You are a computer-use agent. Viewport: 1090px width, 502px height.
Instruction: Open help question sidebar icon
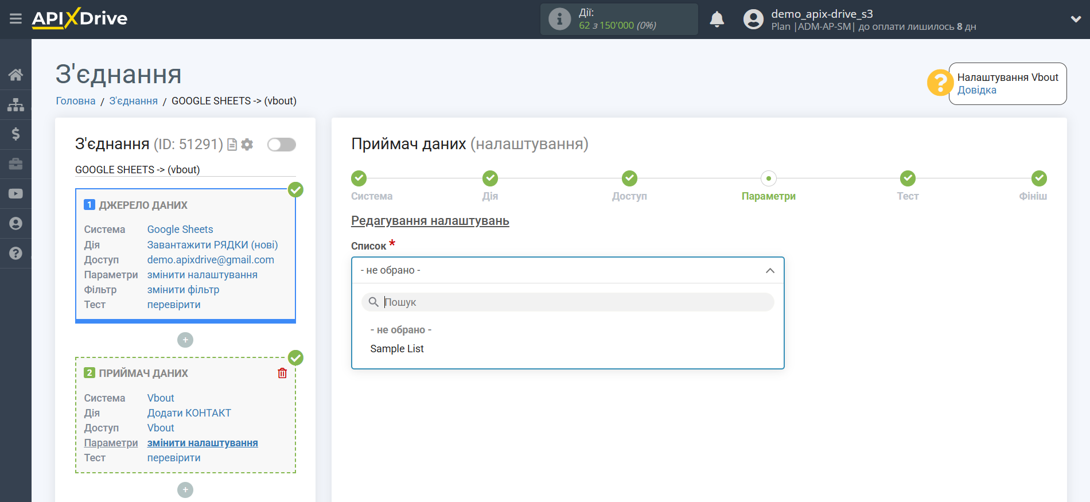(x=15, y=253)
